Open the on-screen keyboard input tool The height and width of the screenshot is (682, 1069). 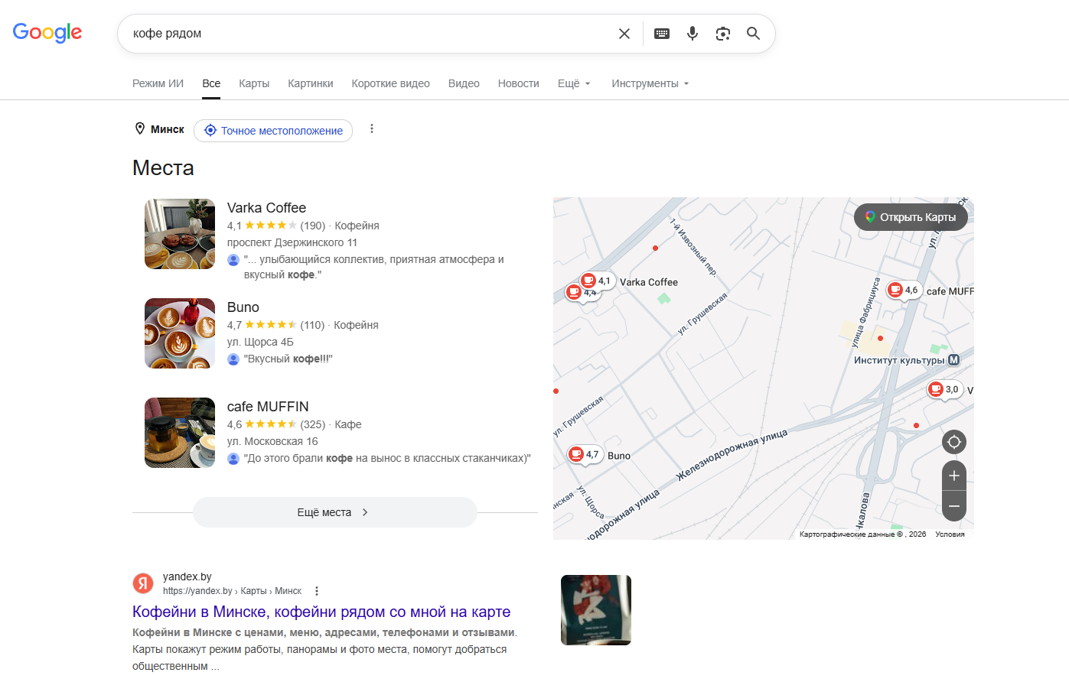coord(662,34)
